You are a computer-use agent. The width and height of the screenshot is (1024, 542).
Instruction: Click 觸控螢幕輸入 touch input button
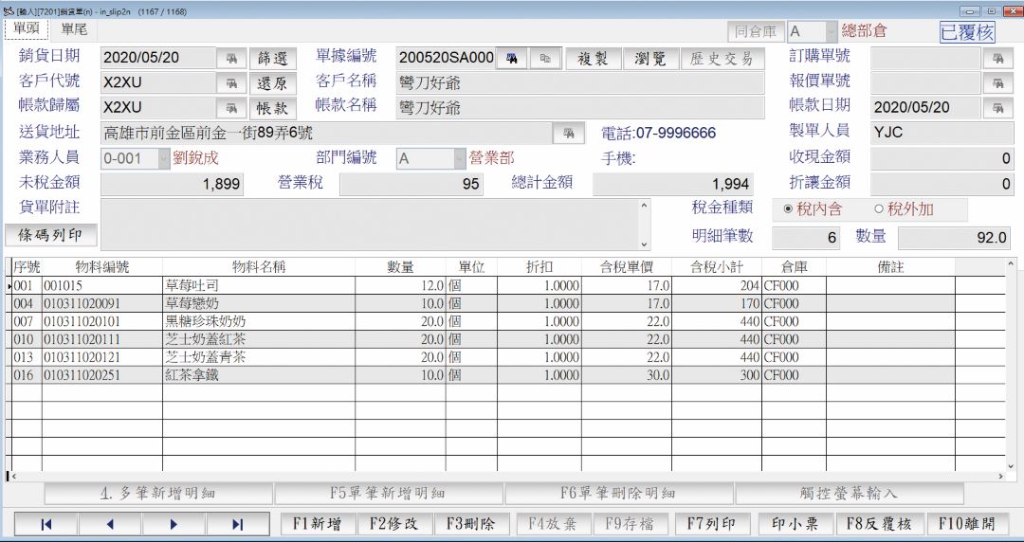coord(849,494)
